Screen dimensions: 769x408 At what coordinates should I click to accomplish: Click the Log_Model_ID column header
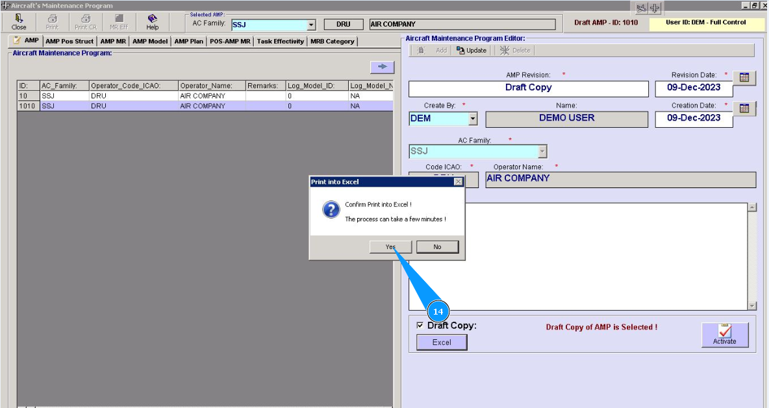click(x=317, y=86)
